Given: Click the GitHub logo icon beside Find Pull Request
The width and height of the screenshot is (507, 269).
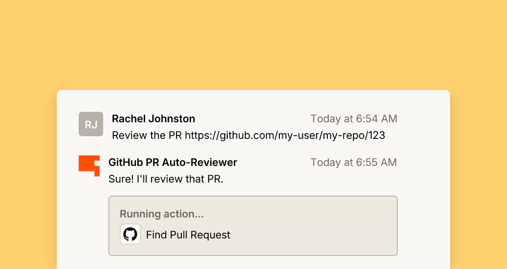Looking at the screenshot, I should click(130, 234).
